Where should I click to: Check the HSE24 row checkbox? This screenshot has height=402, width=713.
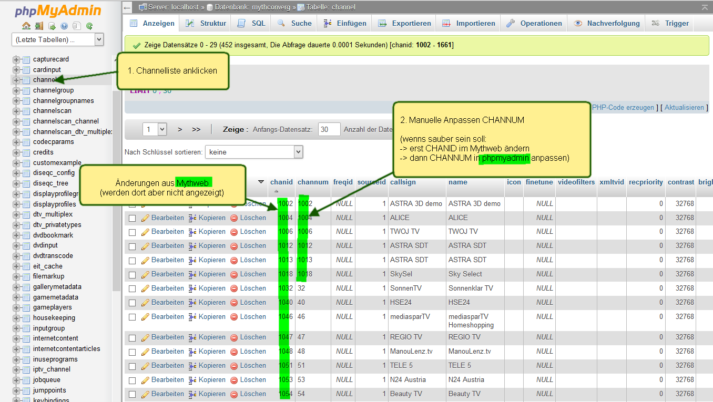pos(133,303)
